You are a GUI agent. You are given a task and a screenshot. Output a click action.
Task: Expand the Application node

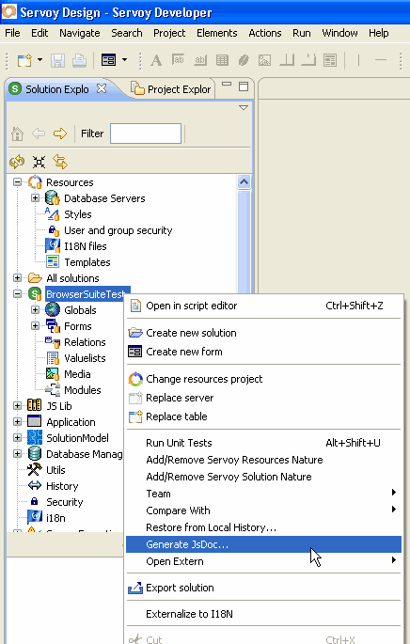[17, 421]
